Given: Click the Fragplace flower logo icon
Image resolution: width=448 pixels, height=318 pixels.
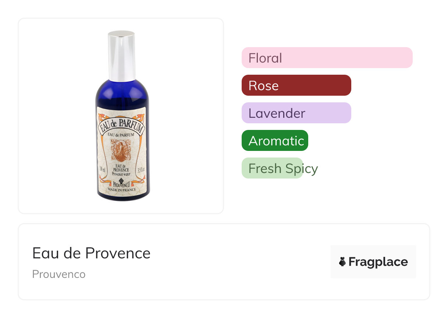Looking at the screenshot, I should pos(342,262).
